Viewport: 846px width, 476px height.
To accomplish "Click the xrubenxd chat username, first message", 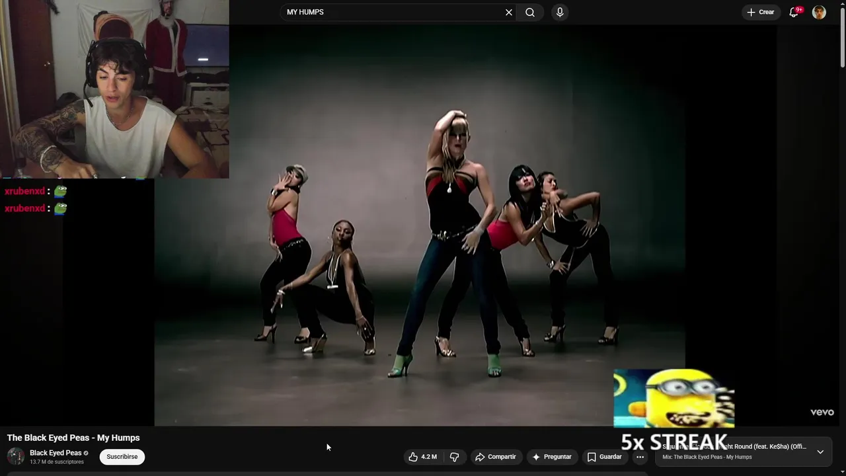I will point(24,191).
